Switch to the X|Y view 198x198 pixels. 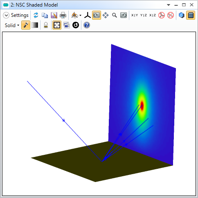(135, 15)
